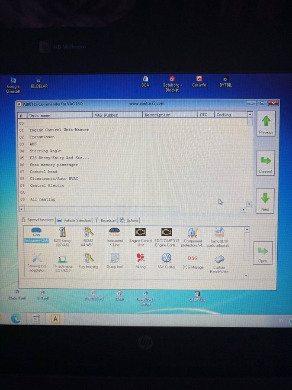
Task: Switch to the Vehicle Selection tab
Action: tap(74, 221)
